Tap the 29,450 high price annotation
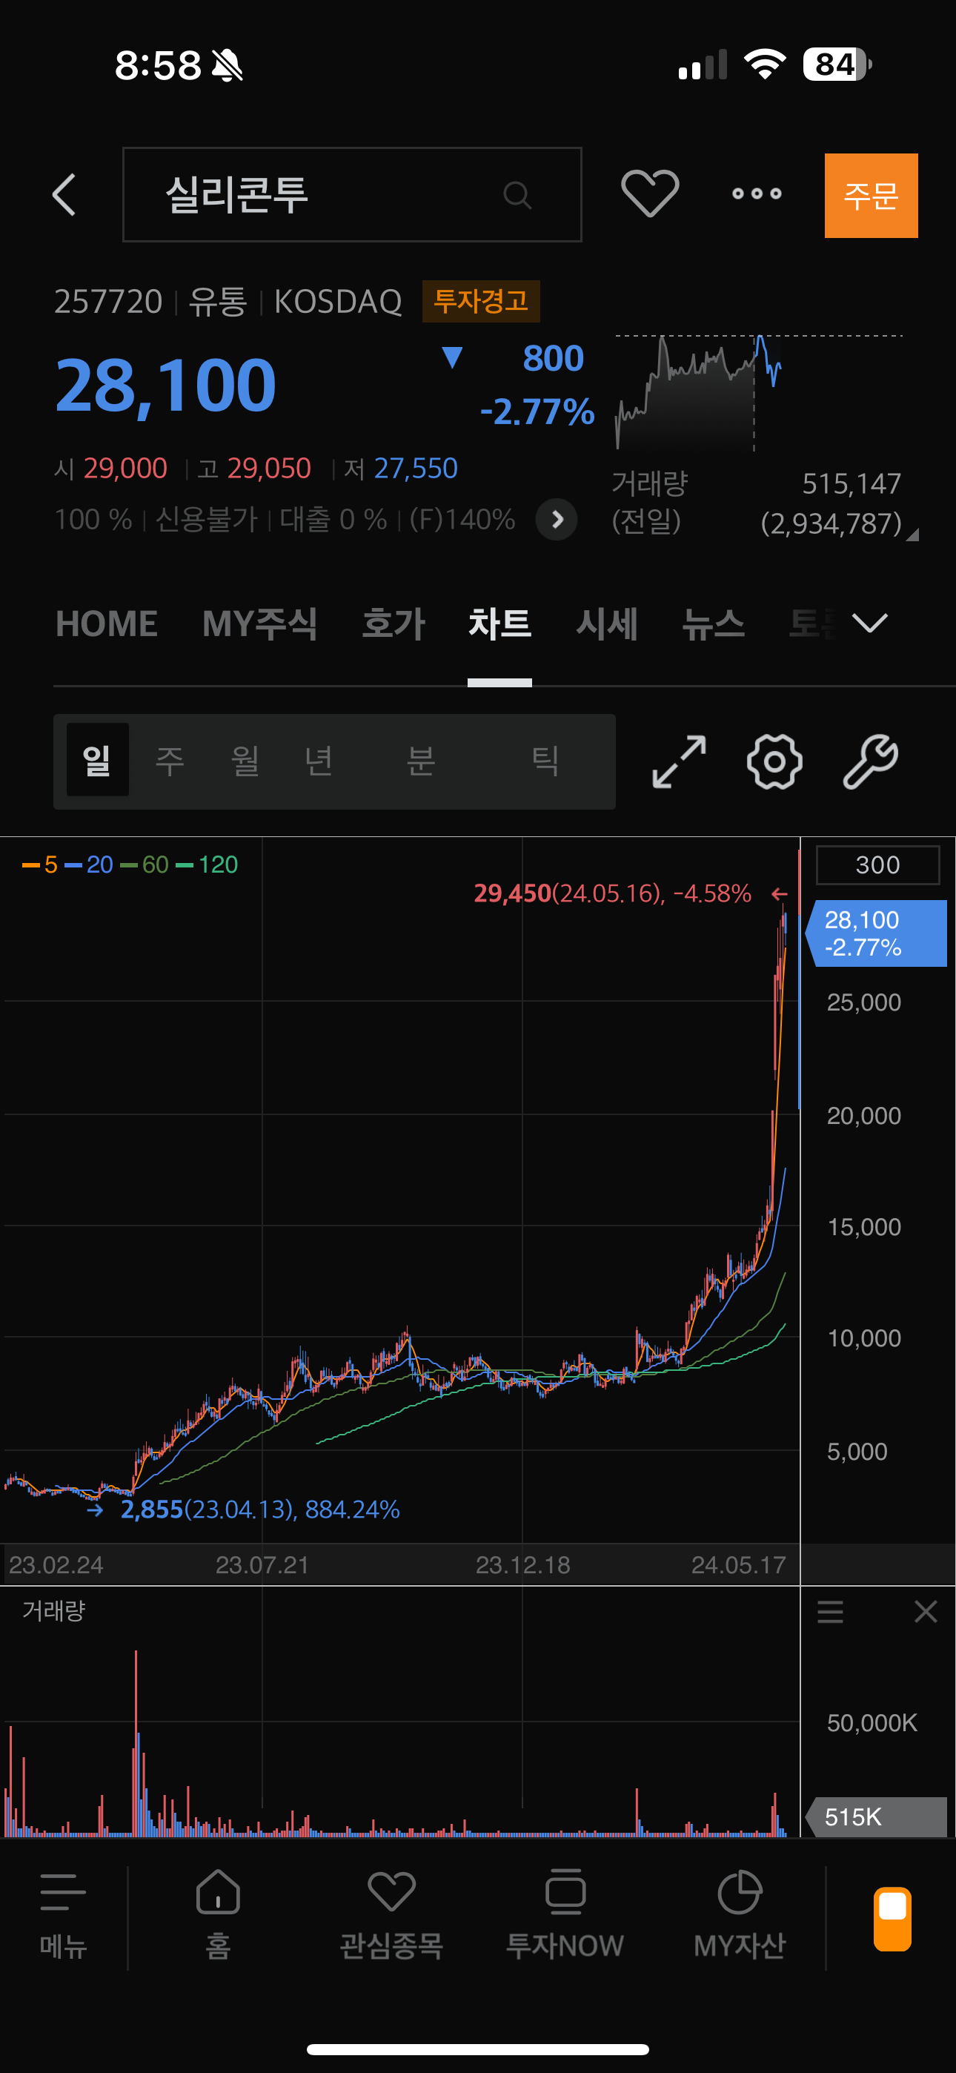Viewport: 956px width, 2073px height. (612, 893)
